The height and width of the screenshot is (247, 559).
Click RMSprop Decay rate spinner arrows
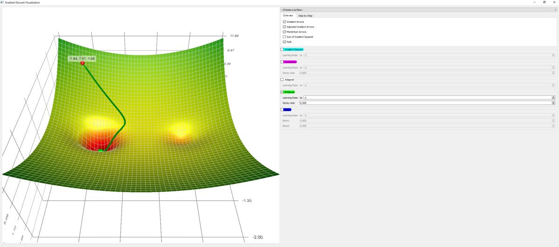[553, 103]
